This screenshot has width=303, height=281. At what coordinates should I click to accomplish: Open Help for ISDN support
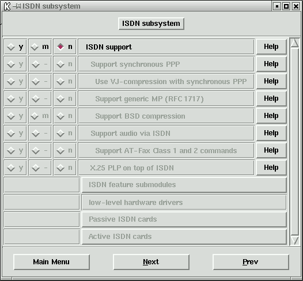tap(271, 47)
